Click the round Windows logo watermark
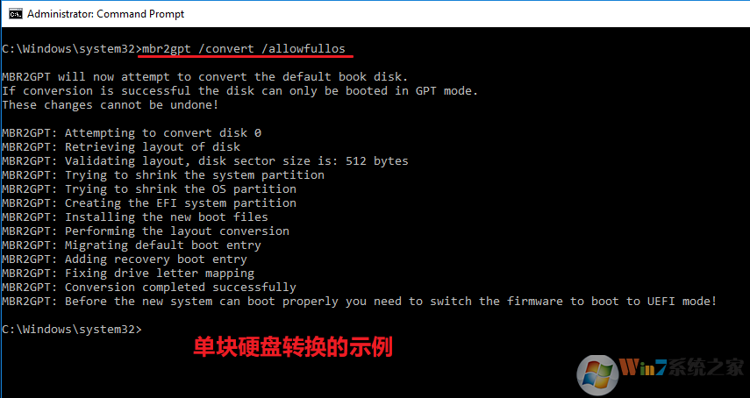Viewport: 750px width, 398px height. [599, 373]
